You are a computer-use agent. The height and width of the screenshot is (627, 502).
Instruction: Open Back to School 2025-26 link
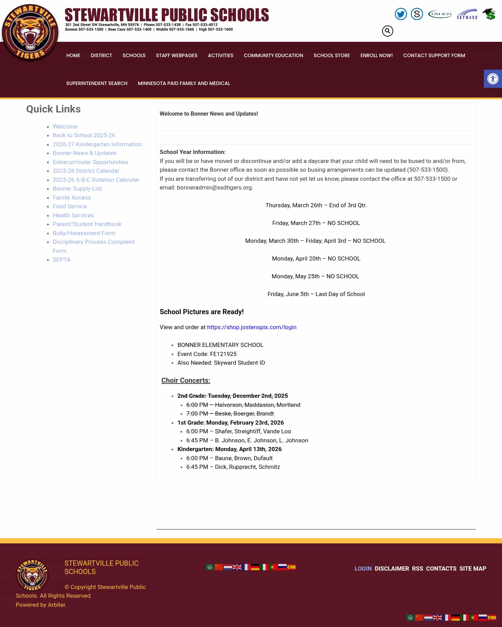[x=84, y=135]
